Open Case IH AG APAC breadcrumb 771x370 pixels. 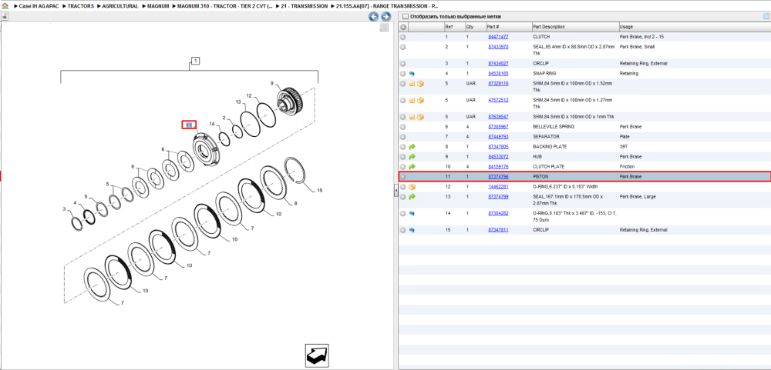click(x=38, y=6)
